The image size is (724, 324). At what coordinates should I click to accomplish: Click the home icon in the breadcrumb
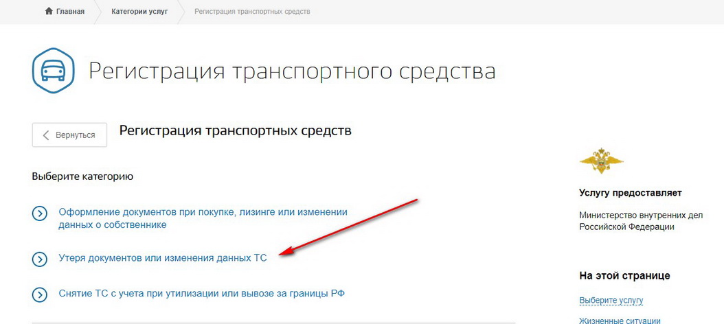[49, 12]
